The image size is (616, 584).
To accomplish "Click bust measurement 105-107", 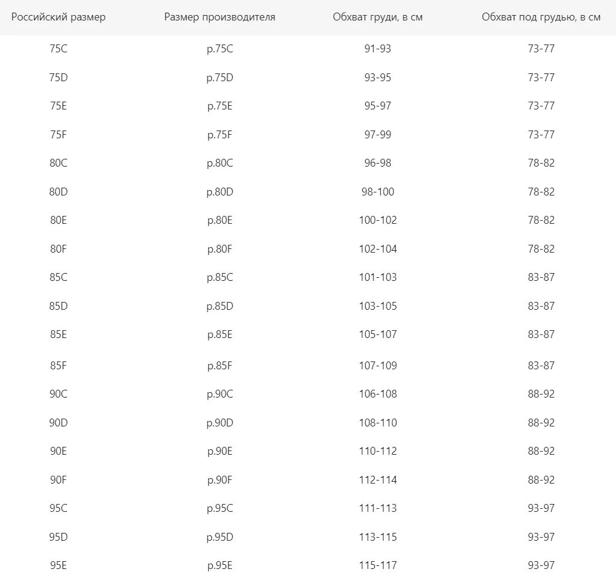I will point(378,334).
